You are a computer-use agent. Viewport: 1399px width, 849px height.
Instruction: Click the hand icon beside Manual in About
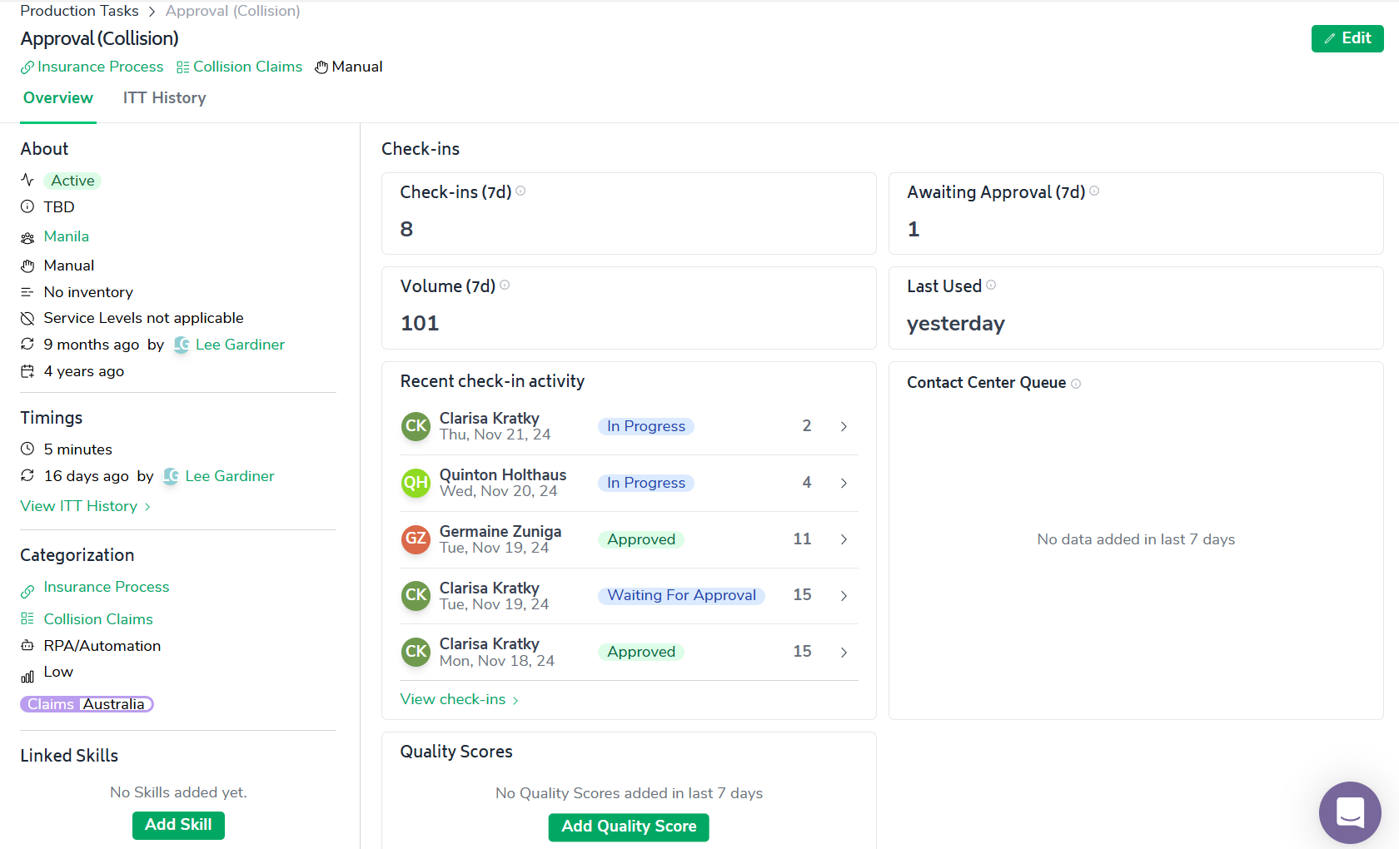[x=27, y=266]
